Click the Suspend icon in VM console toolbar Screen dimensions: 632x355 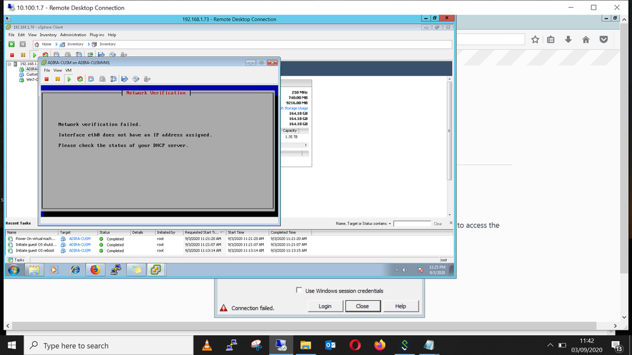pyautogui.click(x=58, y=80)
